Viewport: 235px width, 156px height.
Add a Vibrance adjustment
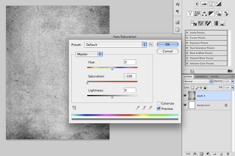(190, 14)
